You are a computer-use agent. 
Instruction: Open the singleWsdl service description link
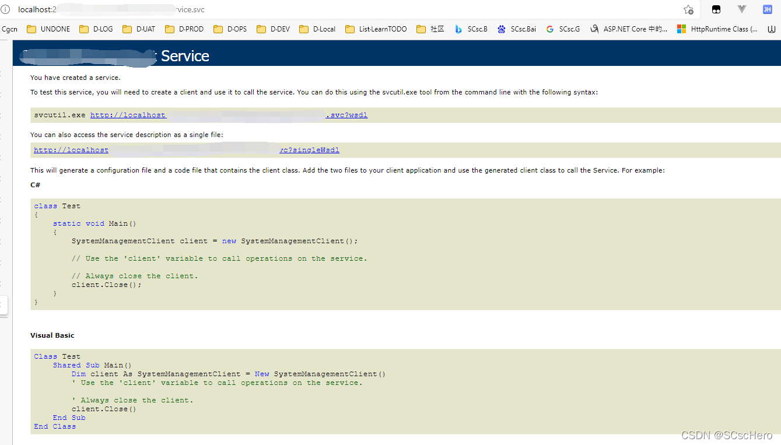click(309, 150)
